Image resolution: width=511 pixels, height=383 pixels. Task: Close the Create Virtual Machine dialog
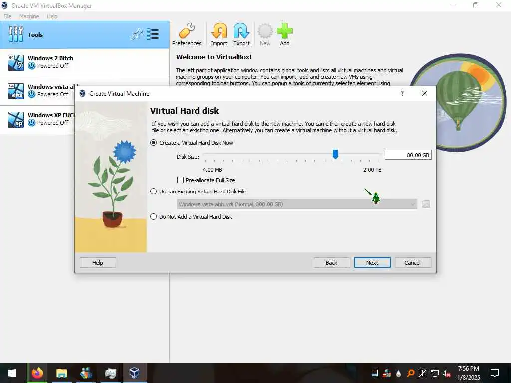click(x=424, y=93)
